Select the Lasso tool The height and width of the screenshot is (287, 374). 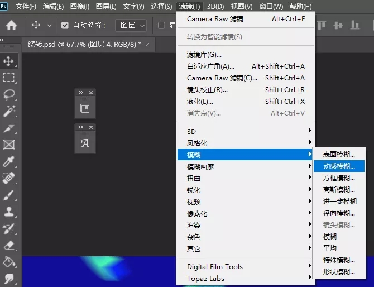[x=9, y=94]
